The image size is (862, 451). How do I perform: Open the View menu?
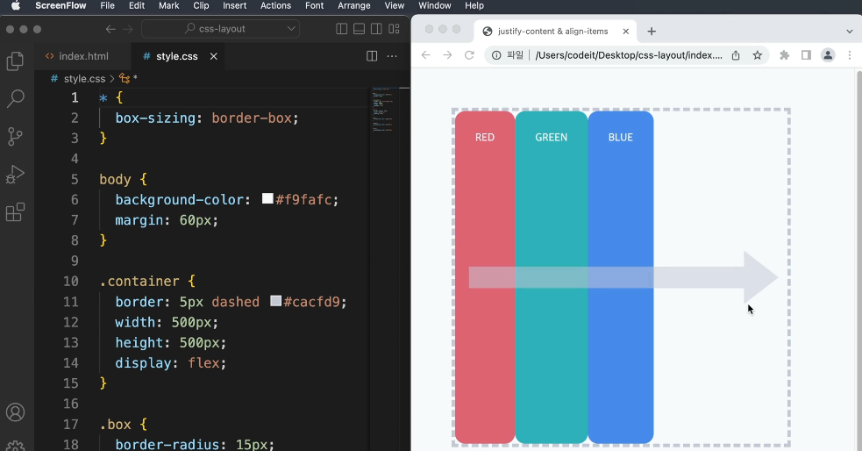(394, 5)
